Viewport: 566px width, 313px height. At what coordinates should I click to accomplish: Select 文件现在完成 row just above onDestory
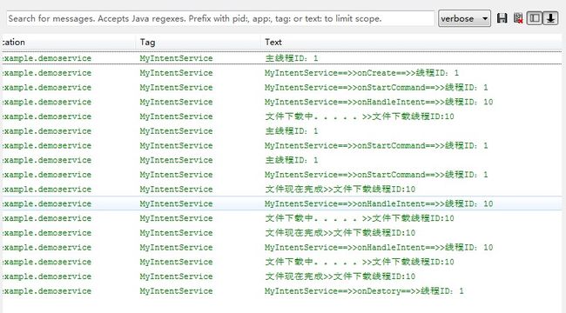click(x=281, y=276)
